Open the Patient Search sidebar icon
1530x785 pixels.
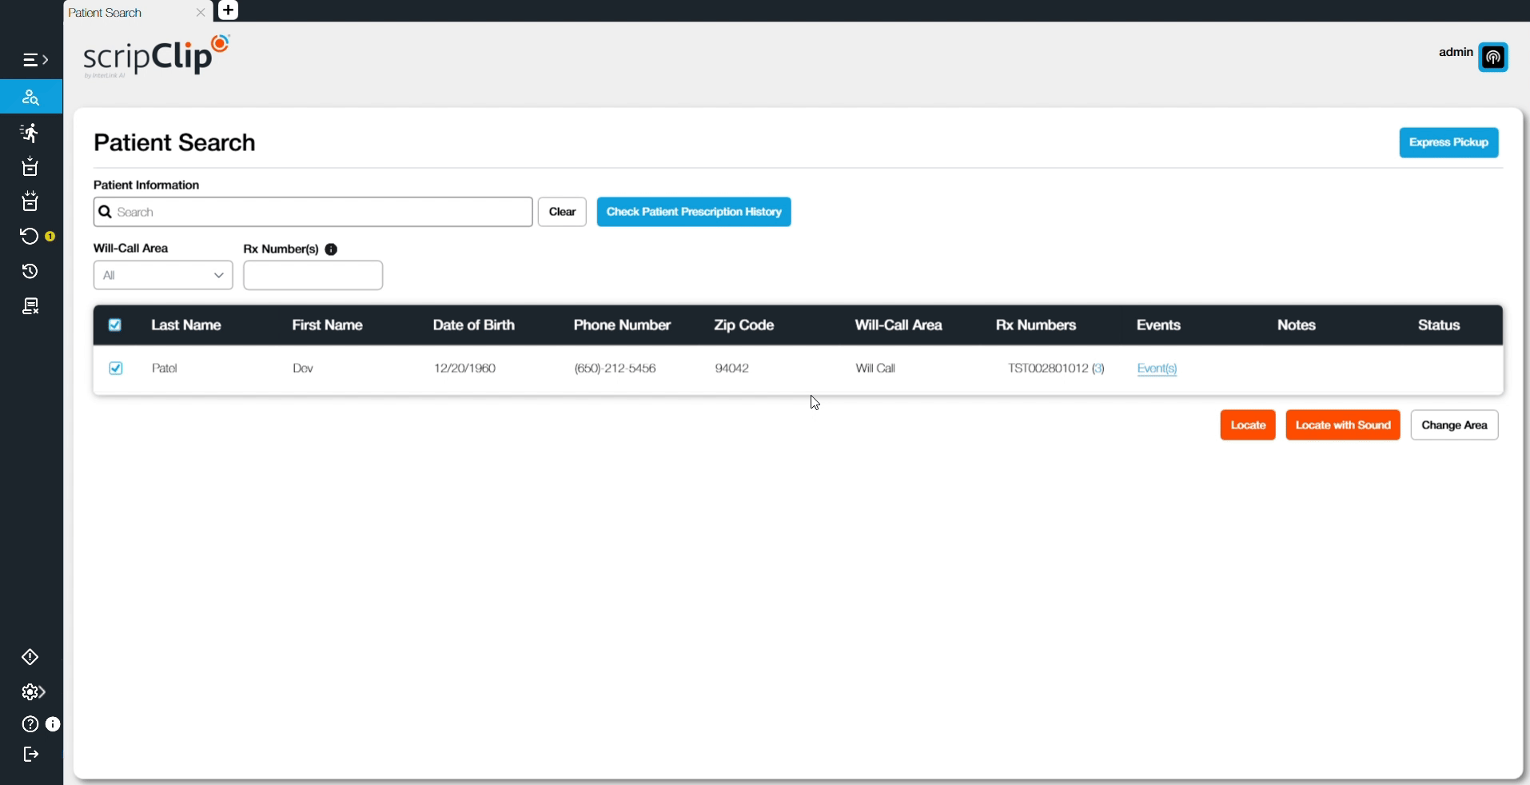point(30,97)
